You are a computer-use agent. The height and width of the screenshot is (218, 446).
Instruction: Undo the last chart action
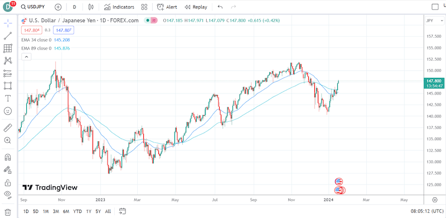click(x=220, y=7)
